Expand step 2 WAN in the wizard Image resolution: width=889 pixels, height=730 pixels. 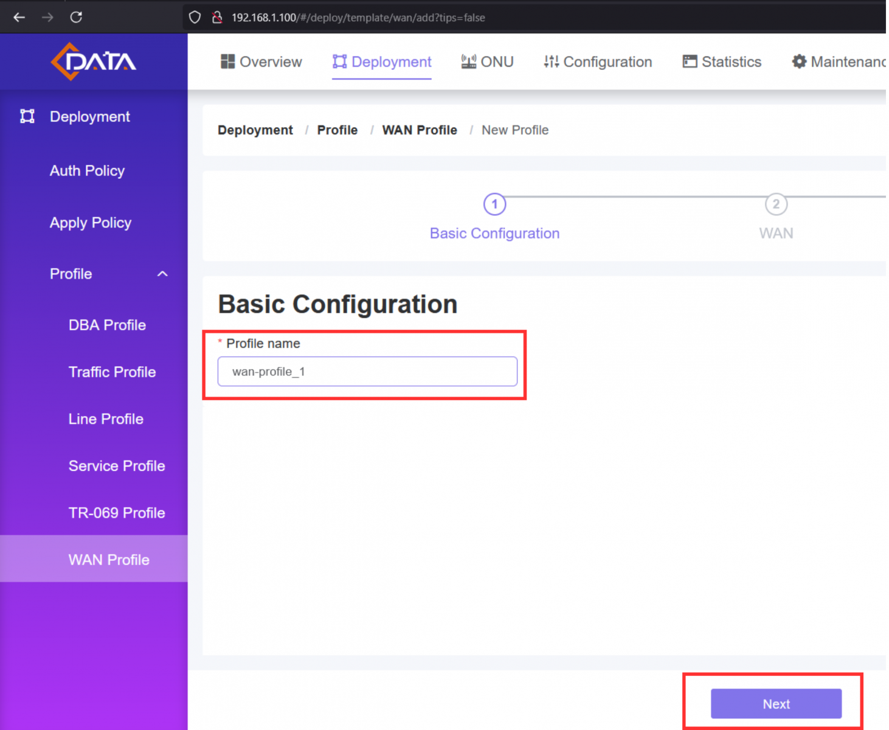[776, 204]
